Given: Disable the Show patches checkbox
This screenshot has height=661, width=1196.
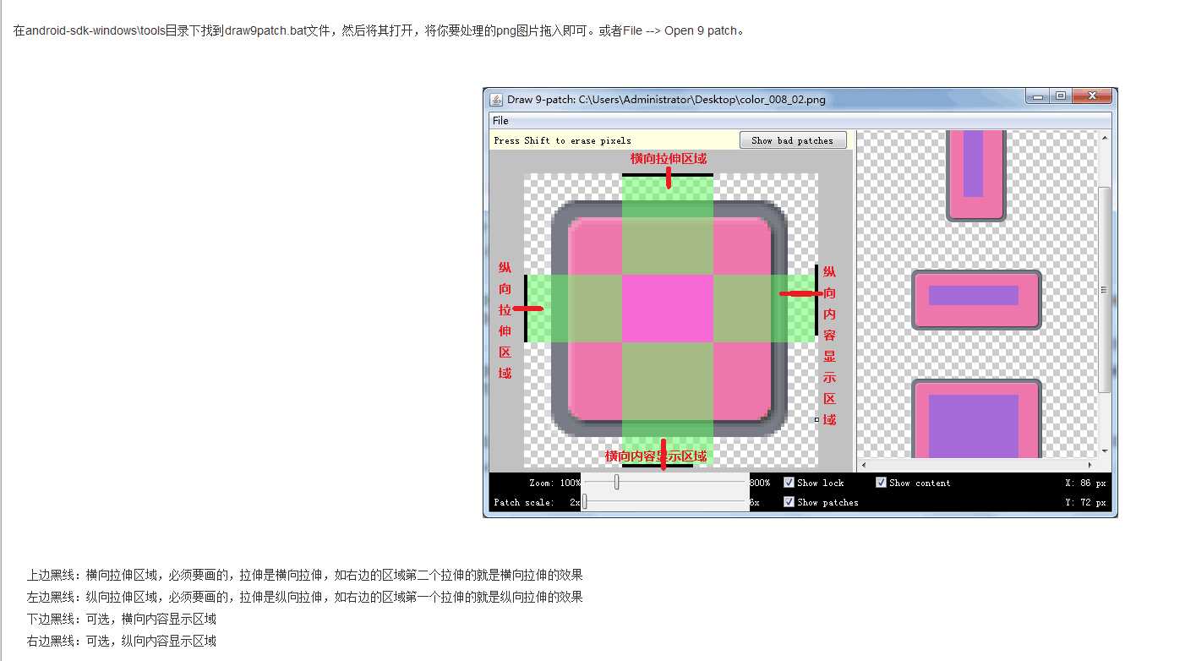Looking at the screenshot, I should click(789, 502).
